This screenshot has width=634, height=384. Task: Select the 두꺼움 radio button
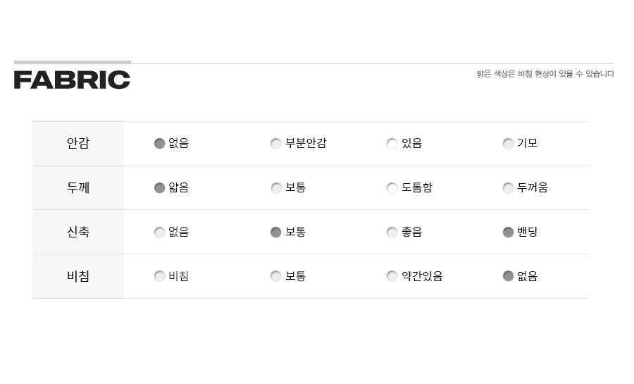[508, 188]
